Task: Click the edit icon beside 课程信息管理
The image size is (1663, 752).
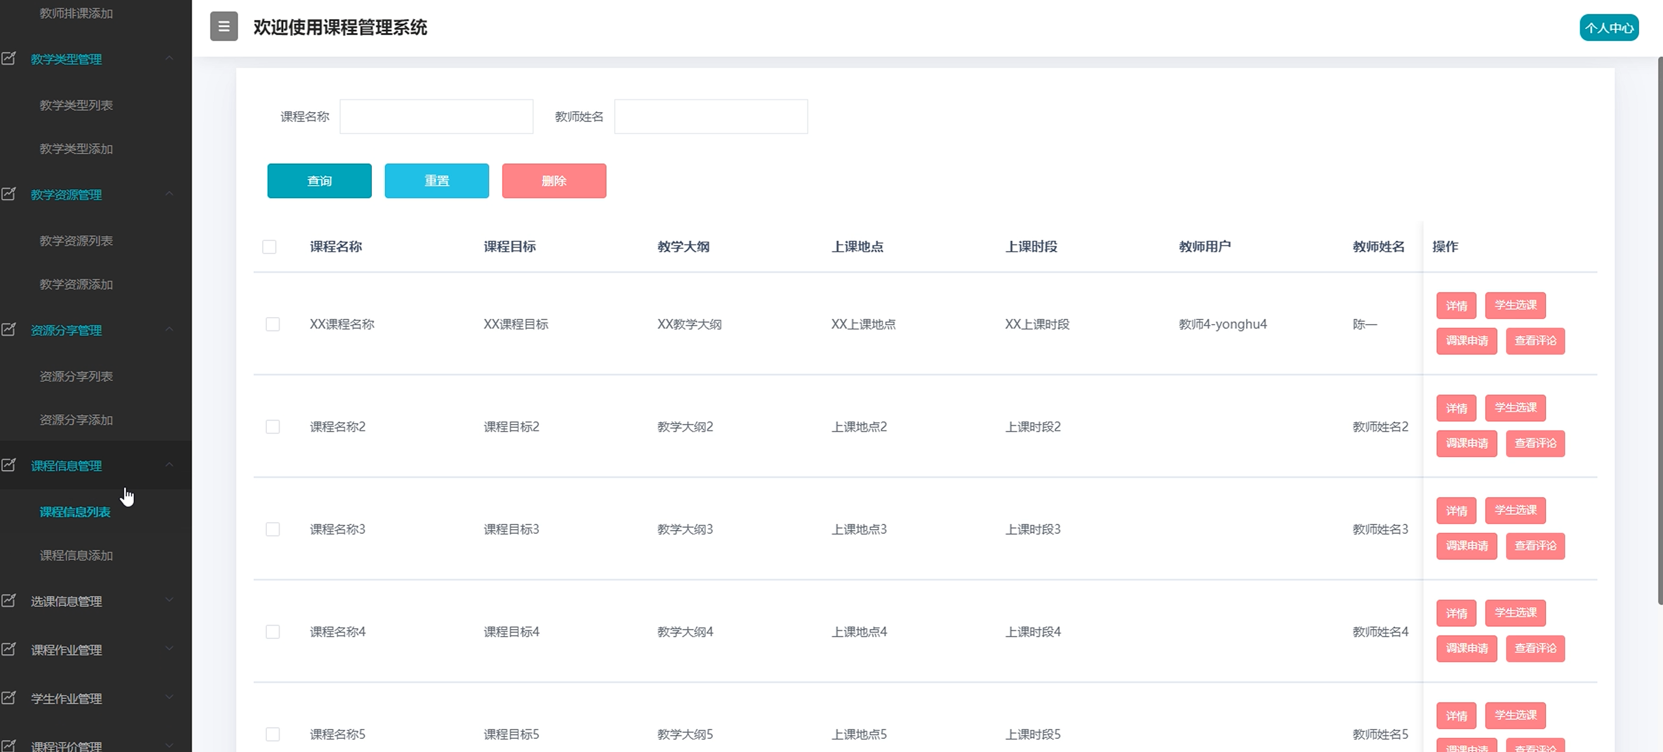Action: 9,466
